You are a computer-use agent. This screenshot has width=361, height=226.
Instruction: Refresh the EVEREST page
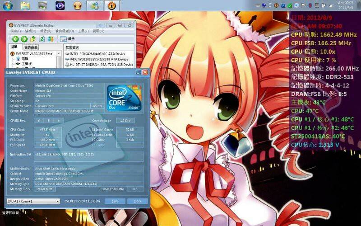(42, 39)
